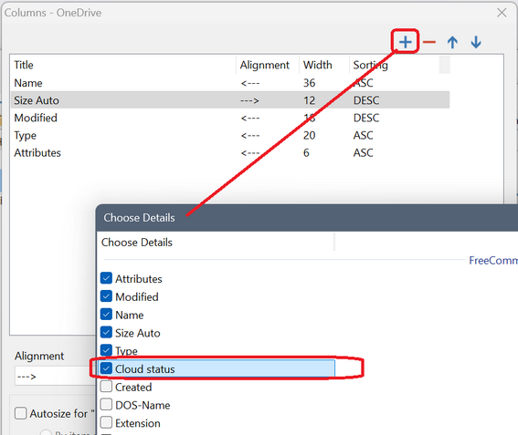
Task: Click the width value 6 of Attributes row
Action: pyautogui.click(x=306, y=152)
